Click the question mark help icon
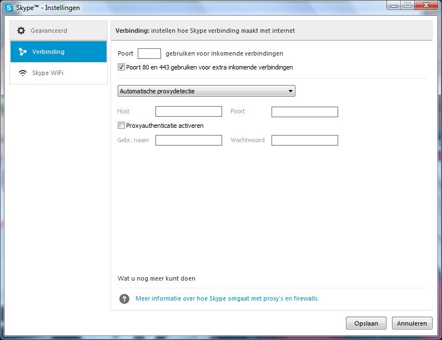The width and height of the screenshot is (442, 340). [124, 298]
